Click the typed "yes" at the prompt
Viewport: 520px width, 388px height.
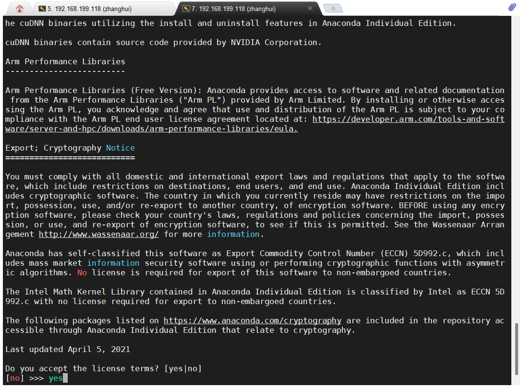[x=56, y=378]
